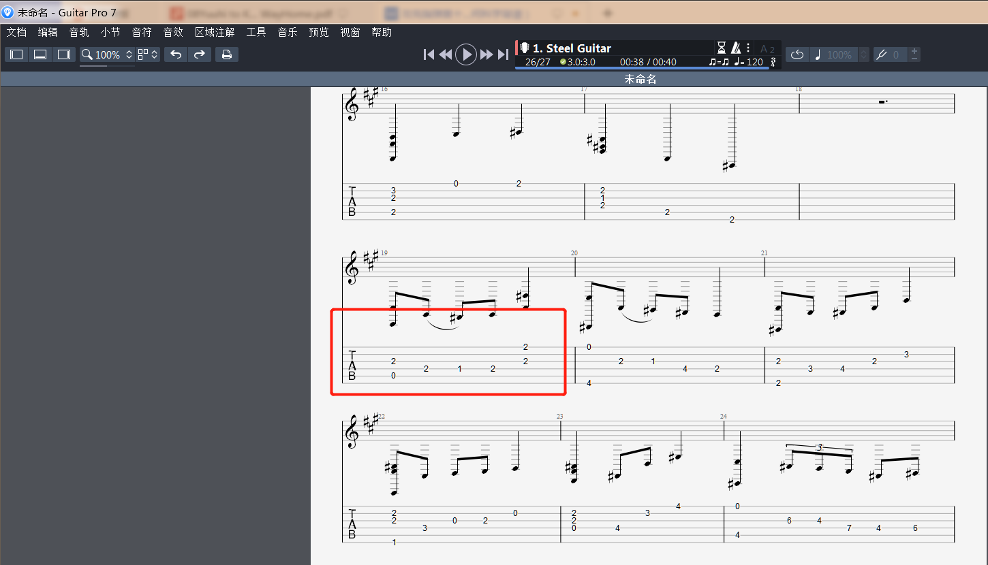
Task: Toggle the left edition palette panel
Action: 16,54
